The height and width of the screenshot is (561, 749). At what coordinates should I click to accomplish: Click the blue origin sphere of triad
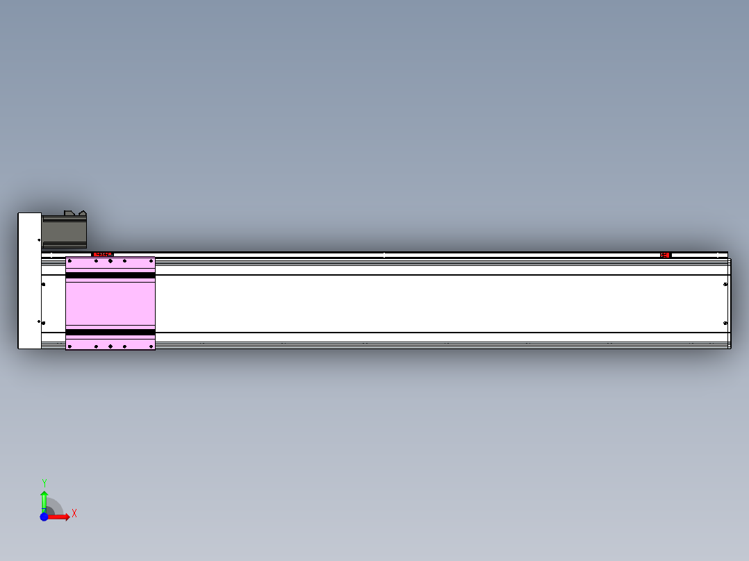click(x=44, y=517)
